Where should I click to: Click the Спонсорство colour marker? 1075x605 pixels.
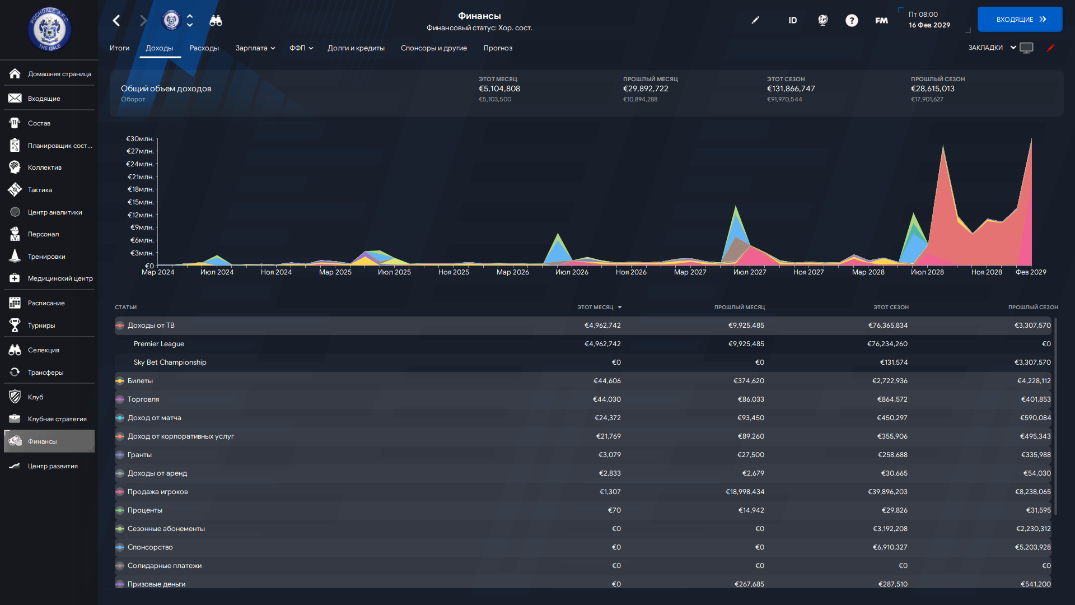pos(120,547)
